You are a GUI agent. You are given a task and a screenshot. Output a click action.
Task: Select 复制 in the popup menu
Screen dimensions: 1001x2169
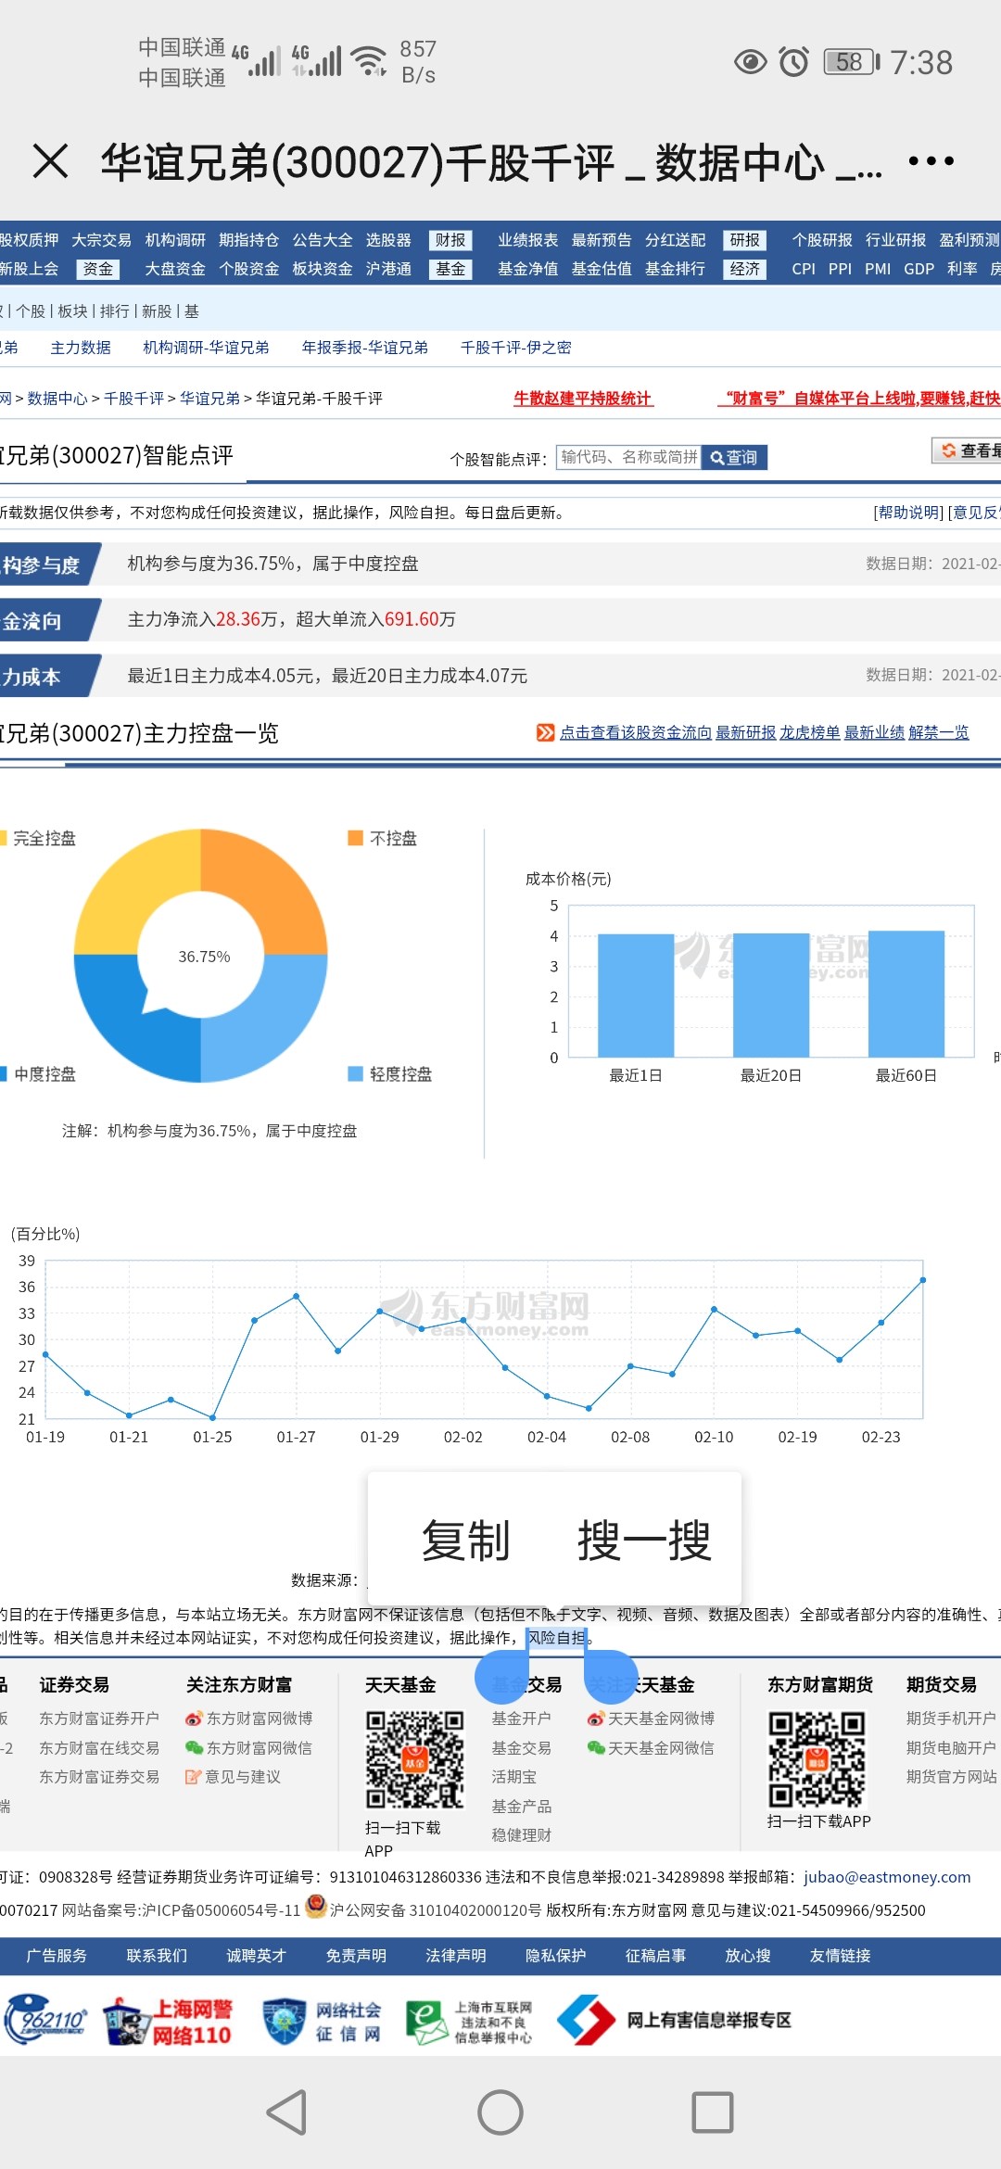pyautogui.click(x=465, y=1541)
